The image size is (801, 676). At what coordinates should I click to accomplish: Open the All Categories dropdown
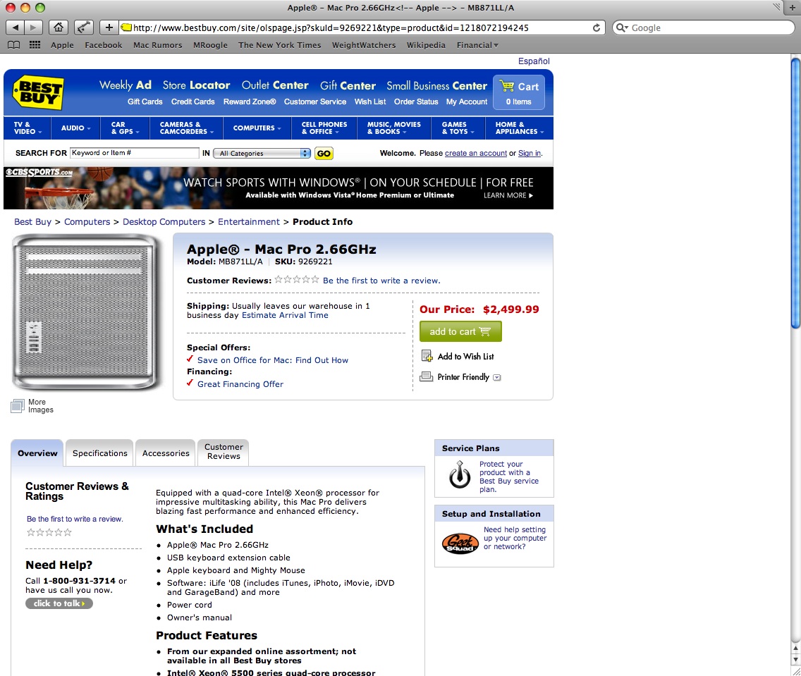262,153
